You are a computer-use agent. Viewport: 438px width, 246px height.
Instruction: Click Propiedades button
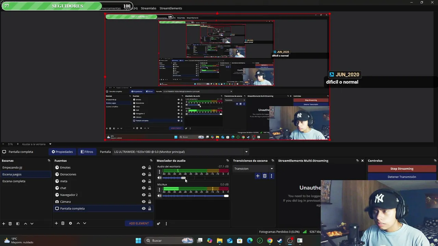tap(62, 152)
